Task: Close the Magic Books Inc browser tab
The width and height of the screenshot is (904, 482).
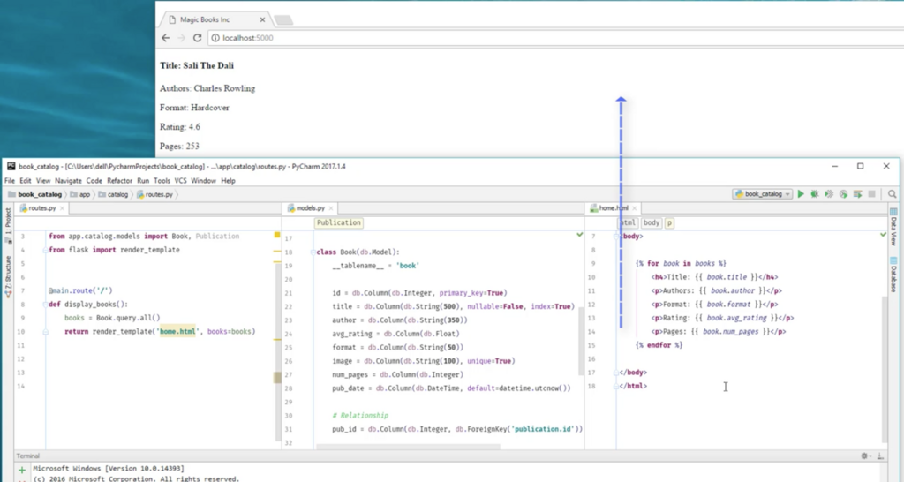Action: pos(262,19)
